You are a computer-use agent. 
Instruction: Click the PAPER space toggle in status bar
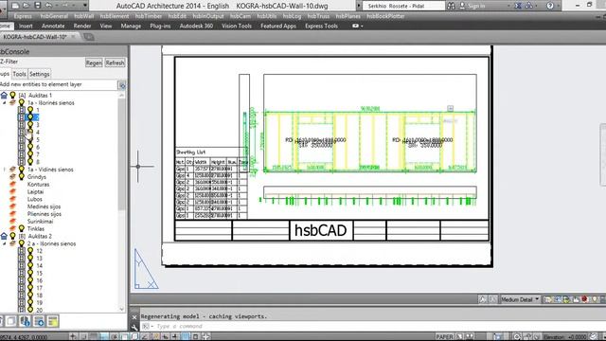444,337
